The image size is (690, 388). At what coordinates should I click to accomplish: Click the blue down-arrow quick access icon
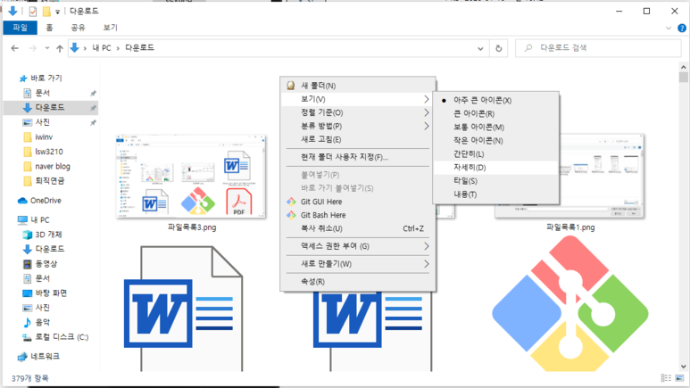[x=12, y=11]
